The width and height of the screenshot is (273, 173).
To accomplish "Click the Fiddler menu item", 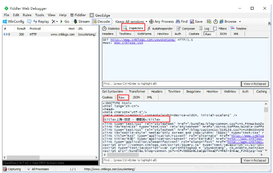I will pyautogui.click(x=78, y=15).
